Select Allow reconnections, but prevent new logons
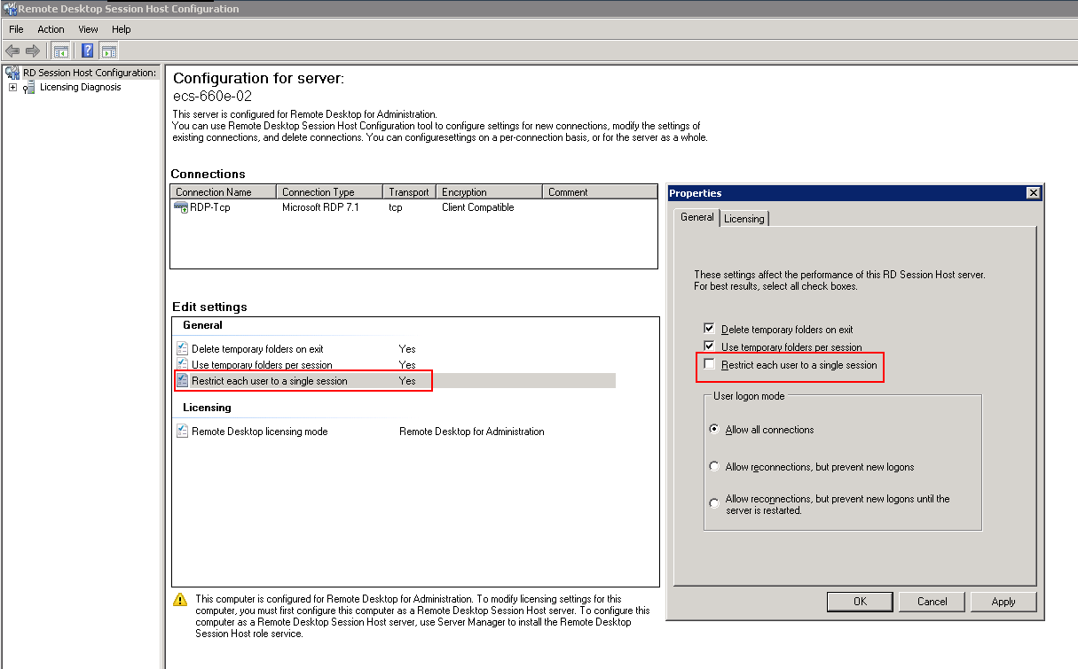The height and width of the screenshot is (669, 1078). pyautogui.click(x=714, y=467)
